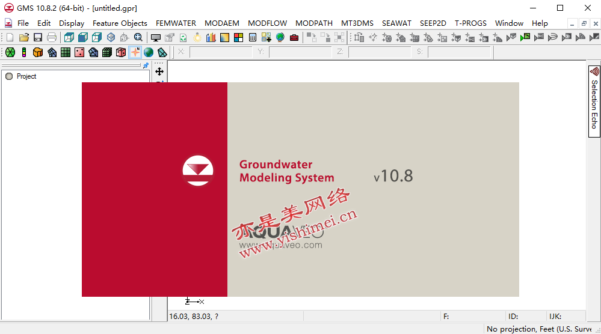Open the Display menu
Screen dimensions: 601x334
[72, 23]
